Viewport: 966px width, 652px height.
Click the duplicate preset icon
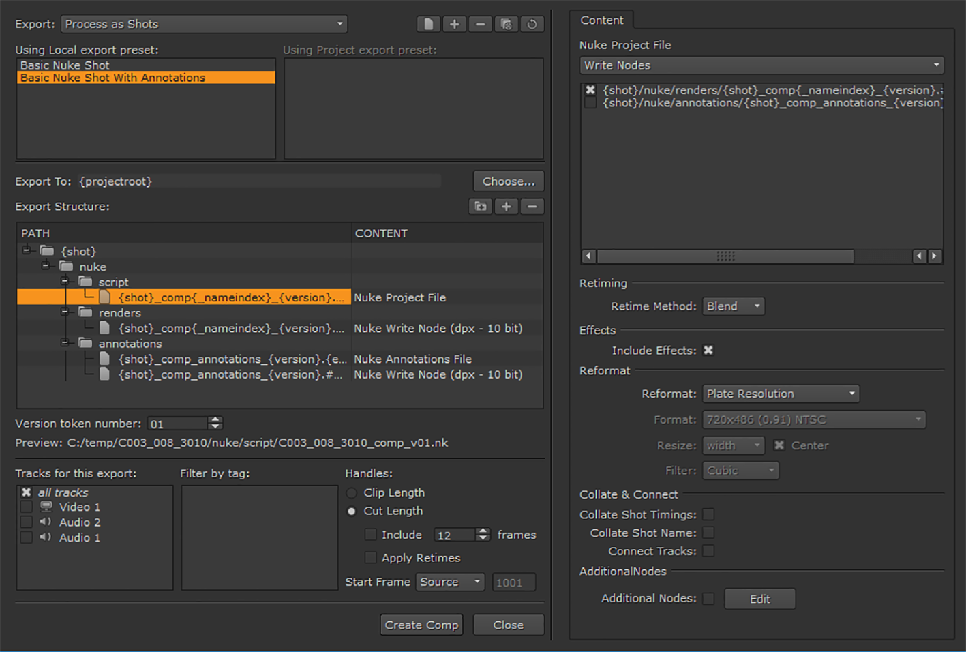click(506, 25)
